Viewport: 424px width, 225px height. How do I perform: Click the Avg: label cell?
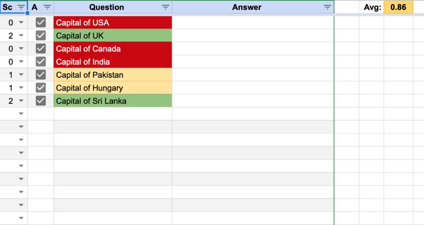371,7
